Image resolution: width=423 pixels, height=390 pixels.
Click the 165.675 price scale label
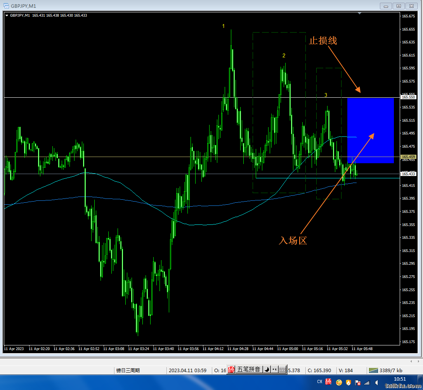tap(408, 16)
